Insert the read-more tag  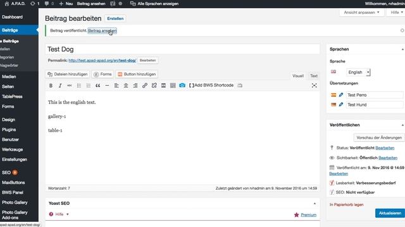coord(163,86)
